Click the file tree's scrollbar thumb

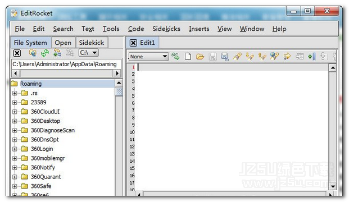[x=119, y=91]
